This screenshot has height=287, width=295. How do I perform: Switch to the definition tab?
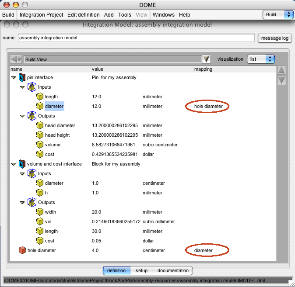pyautogui.click(x=117, y=270)
